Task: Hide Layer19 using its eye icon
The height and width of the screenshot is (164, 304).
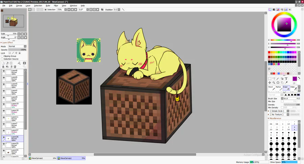Action: pos(4,104)
